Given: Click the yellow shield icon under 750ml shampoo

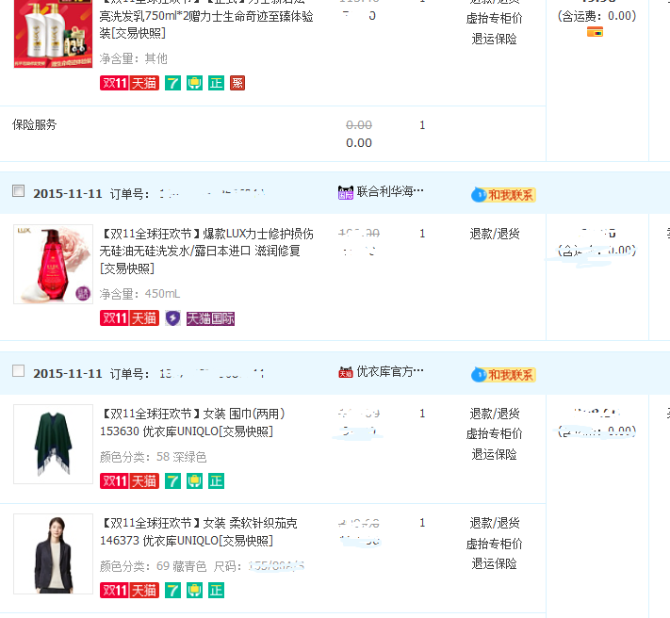Looking at the screenshot, I should pos(194,83).
